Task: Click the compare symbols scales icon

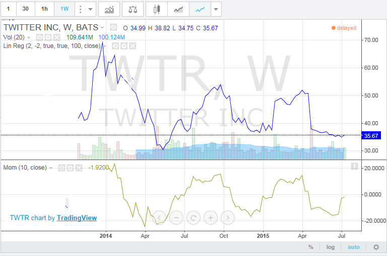Action: [x=133, y=10]
